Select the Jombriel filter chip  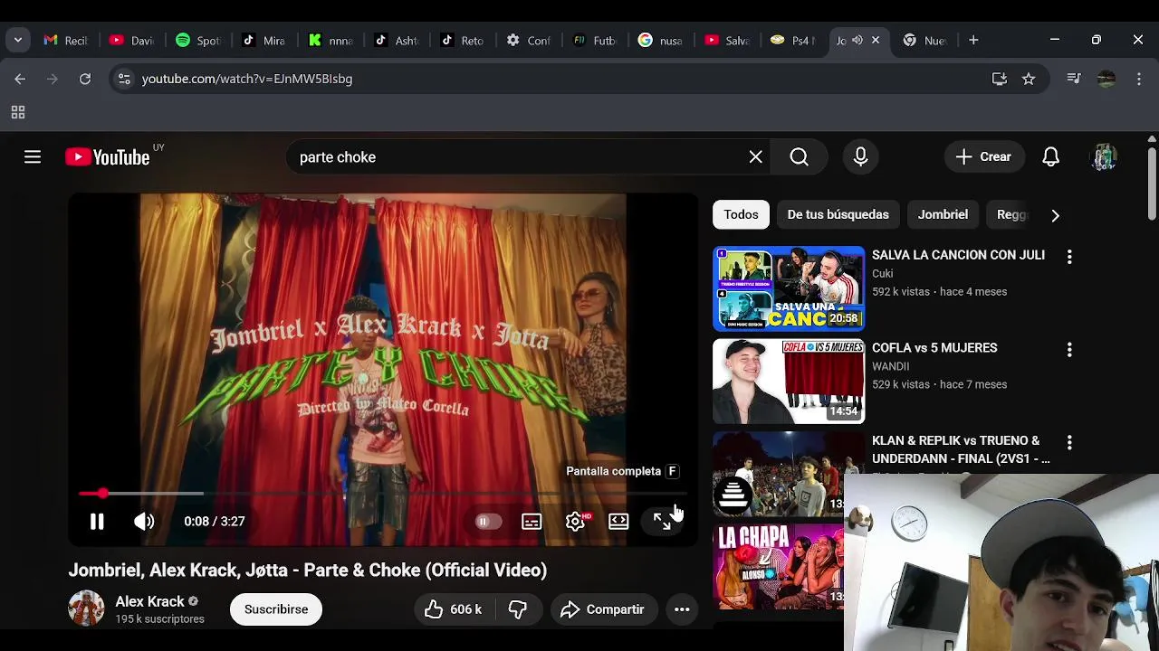pyautogui.click(x=943, y=214)
